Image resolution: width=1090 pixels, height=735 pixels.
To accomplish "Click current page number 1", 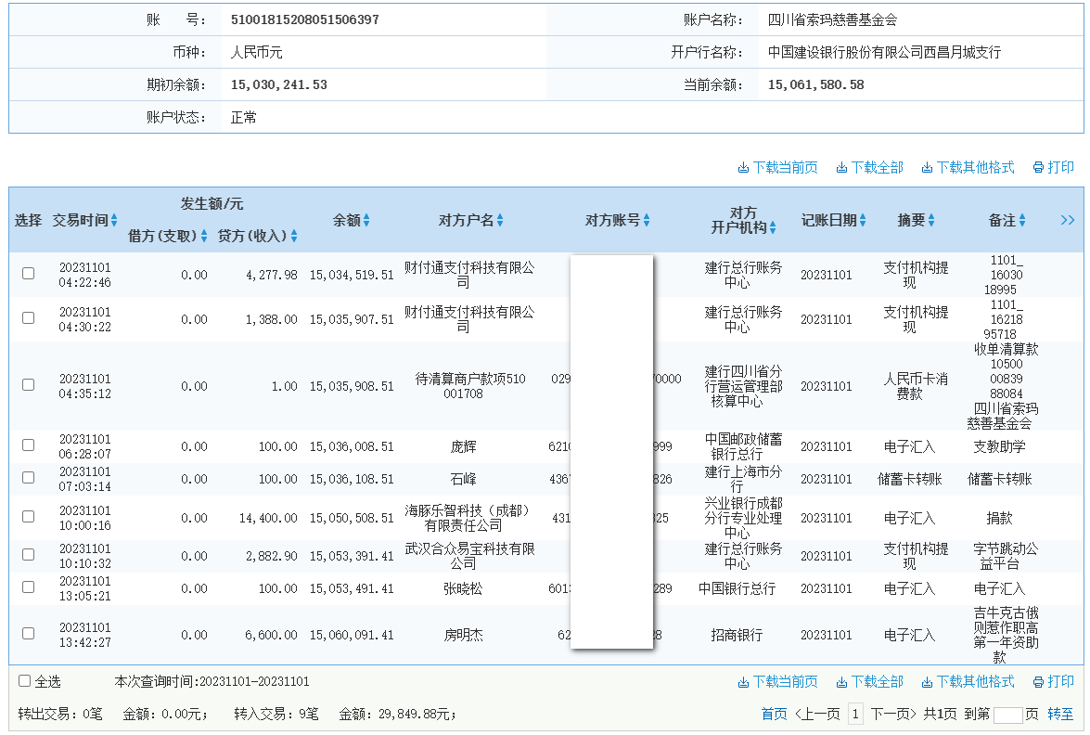I will (855, 715).
